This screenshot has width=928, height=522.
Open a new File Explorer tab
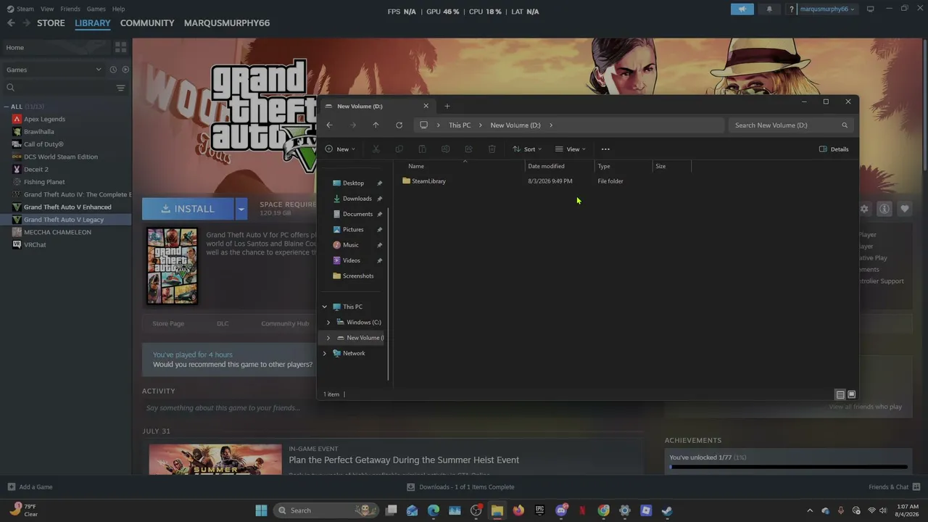pos(447,107)
